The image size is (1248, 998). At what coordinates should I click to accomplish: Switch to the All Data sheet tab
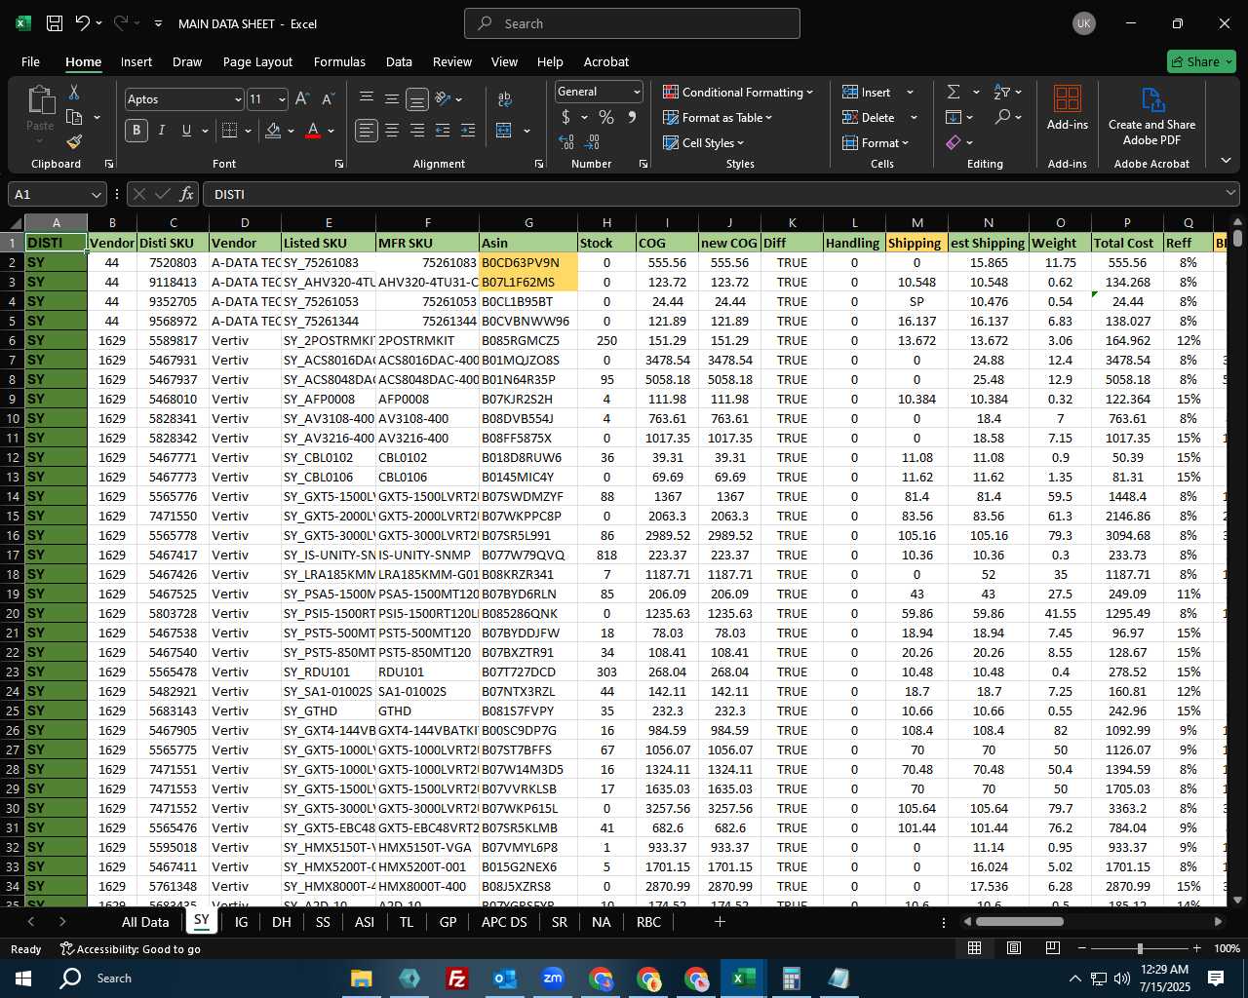[145, 922]
